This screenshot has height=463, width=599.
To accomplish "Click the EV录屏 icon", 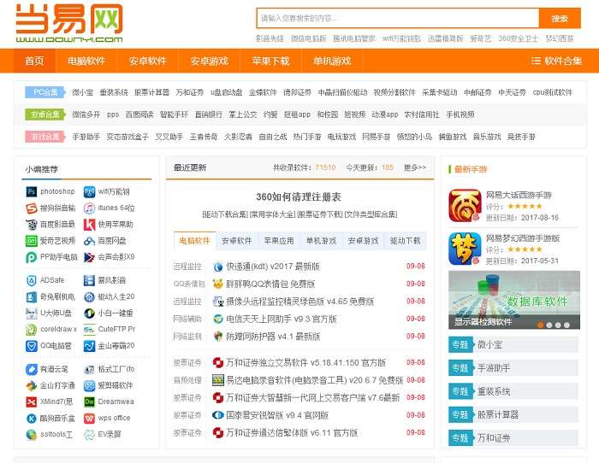I will point(89,435).
